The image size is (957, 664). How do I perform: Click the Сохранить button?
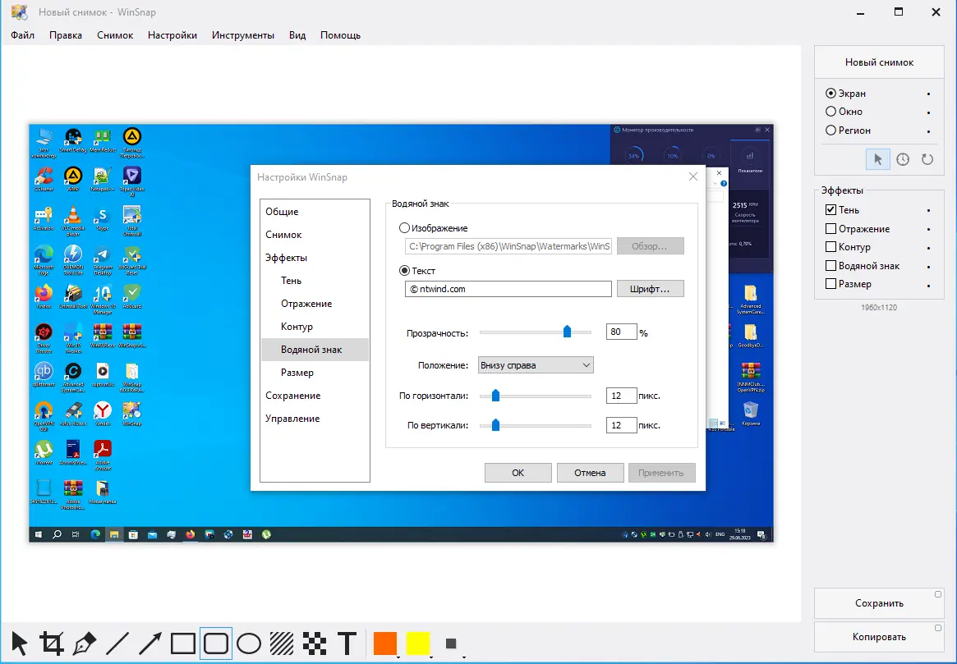879,603
